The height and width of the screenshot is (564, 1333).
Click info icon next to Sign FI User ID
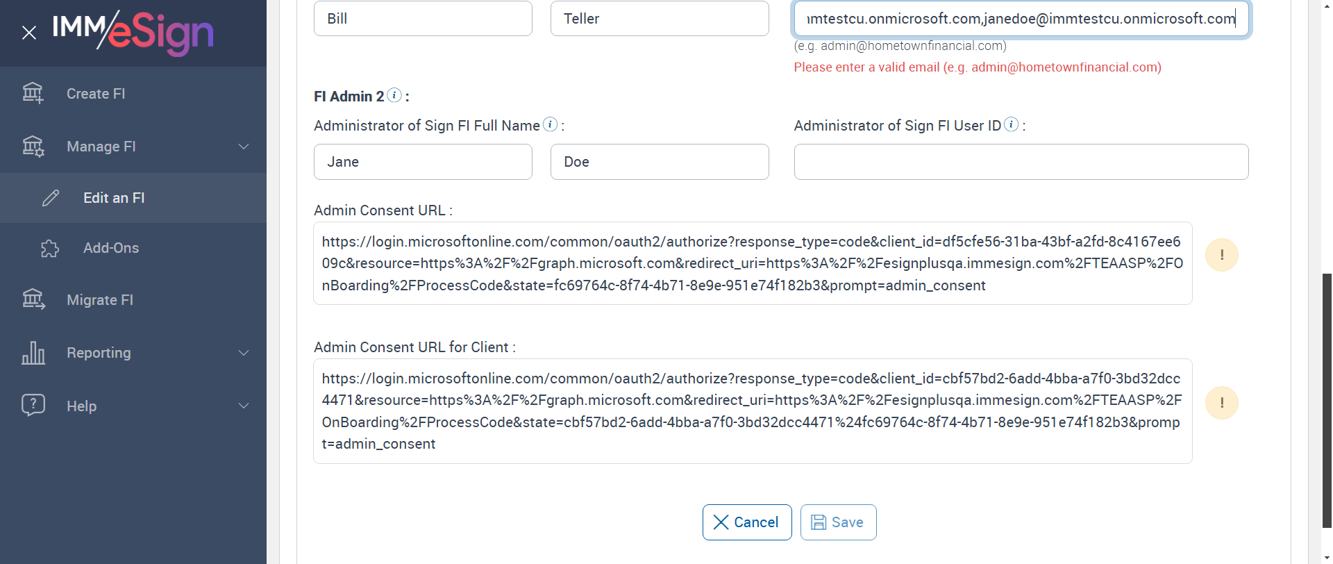pyautogui.click(x=1012, y=124)
